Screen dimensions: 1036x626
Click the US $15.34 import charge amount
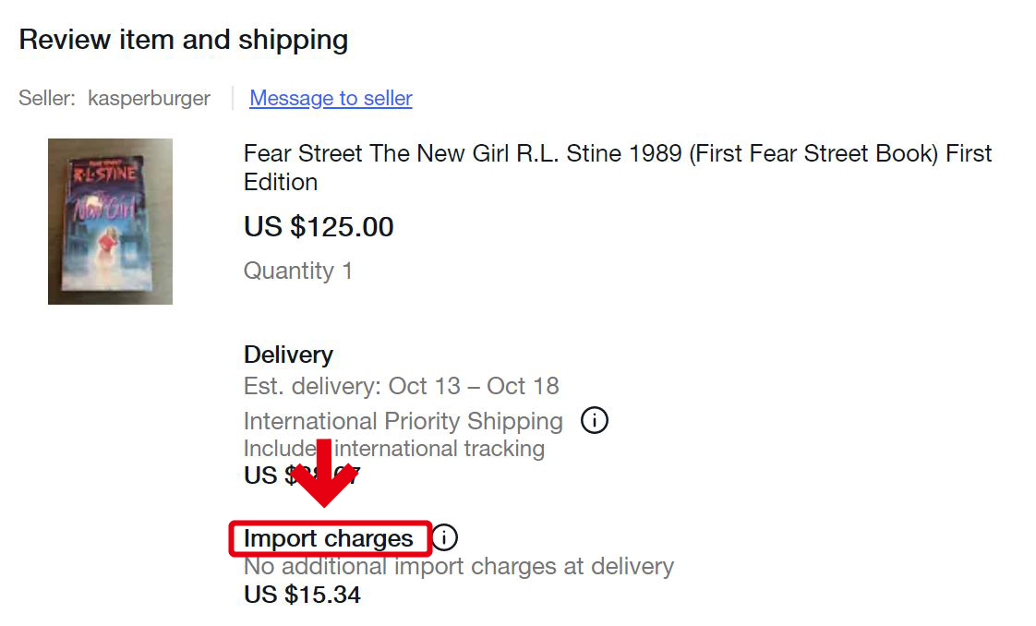(302, 595)
